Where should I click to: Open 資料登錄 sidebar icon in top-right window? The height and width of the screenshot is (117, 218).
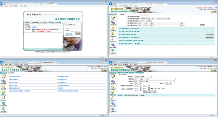113,23
